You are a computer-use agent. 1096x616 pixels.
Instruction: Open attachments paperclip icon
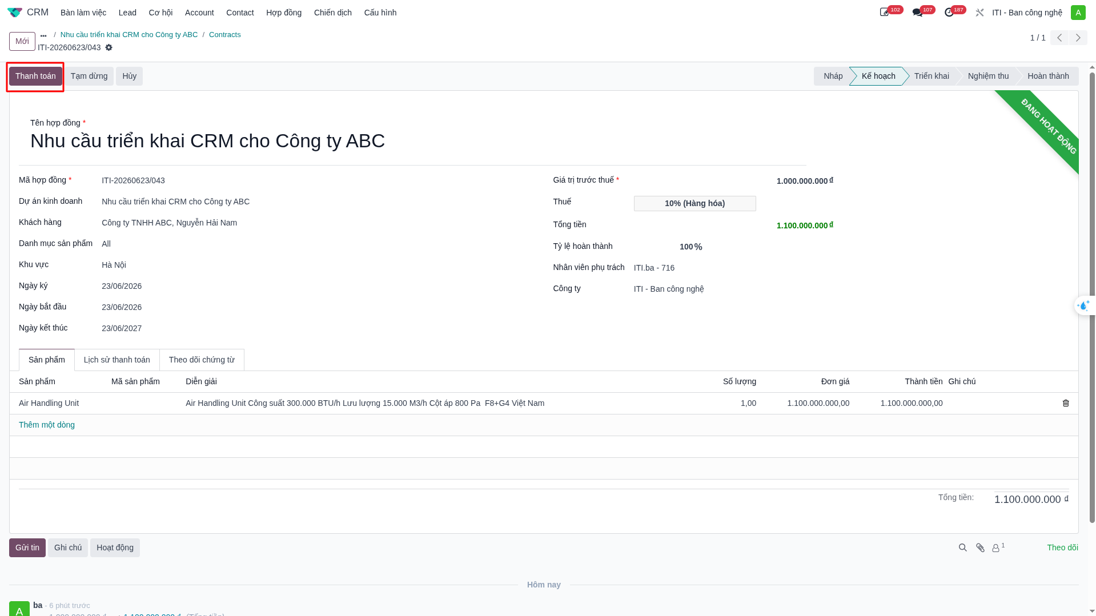pyautogui.click(x=981, y=547)
